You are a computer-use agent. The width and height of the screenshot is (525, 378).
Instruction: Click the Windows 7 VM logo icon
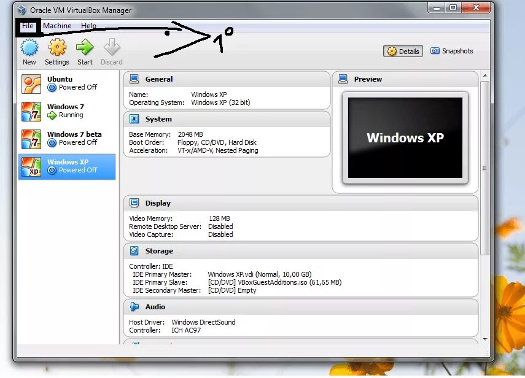[x=31, y=112]
